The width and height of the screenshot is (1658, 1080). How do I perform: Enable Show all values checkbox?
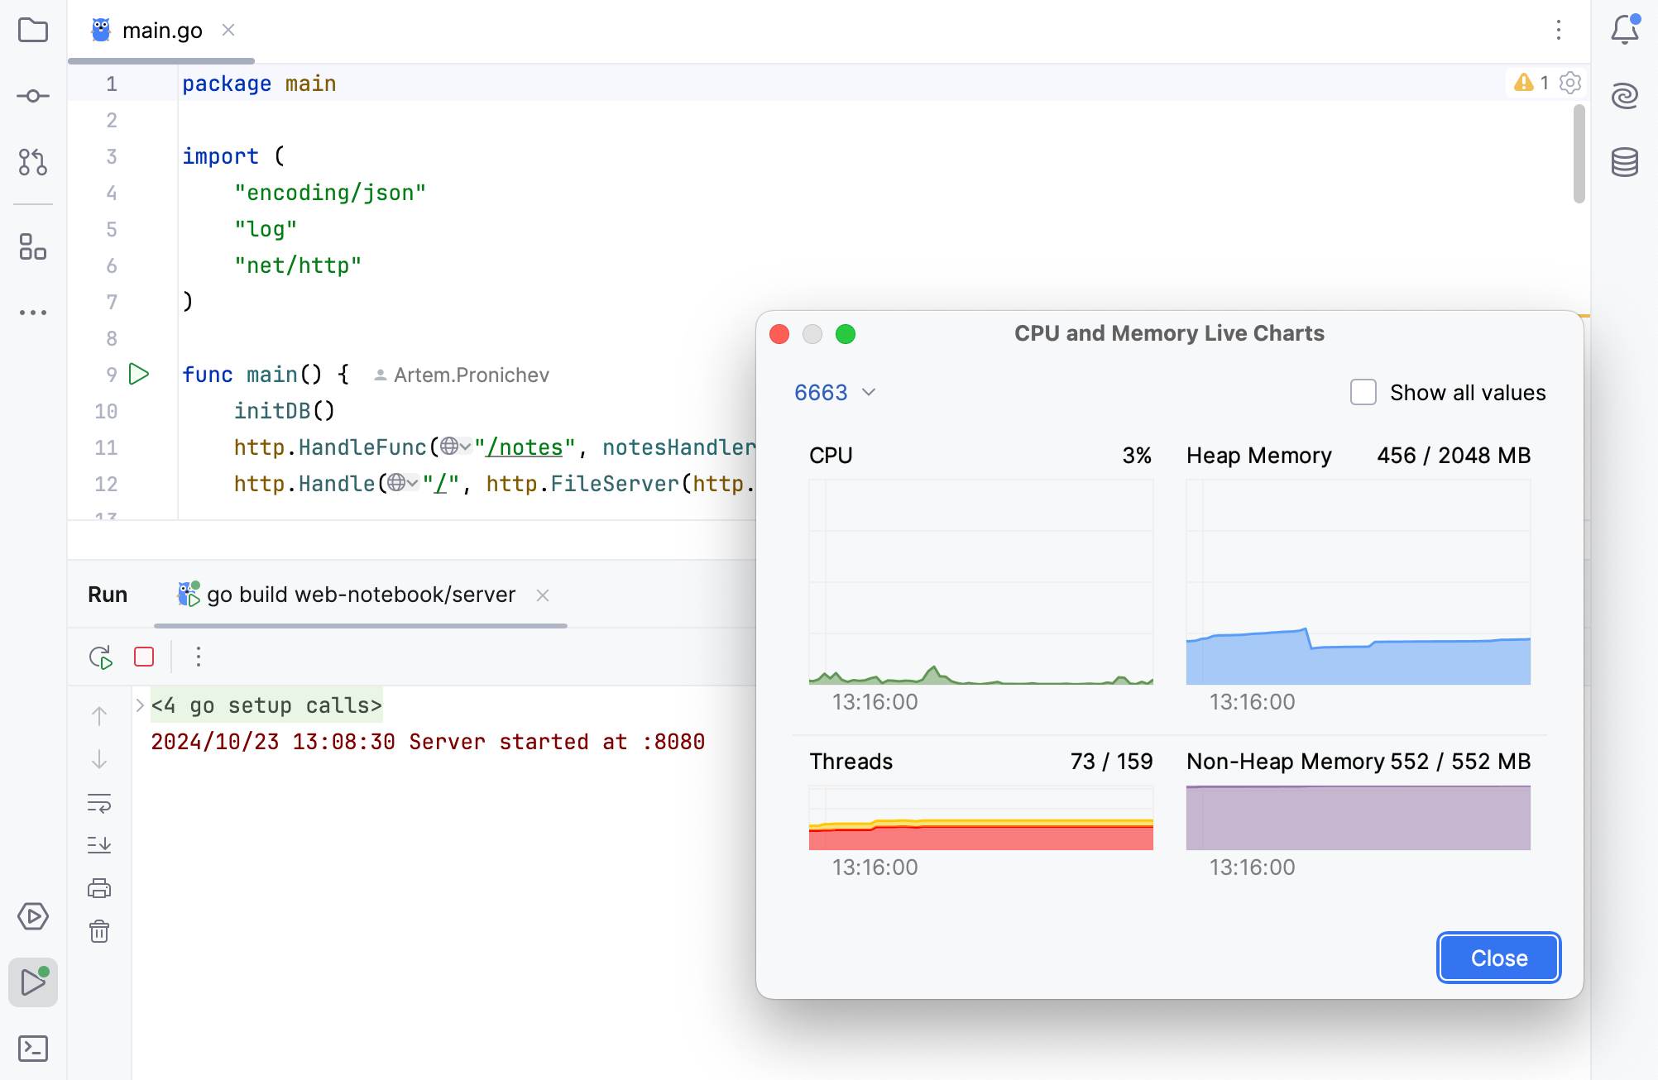1363,392
